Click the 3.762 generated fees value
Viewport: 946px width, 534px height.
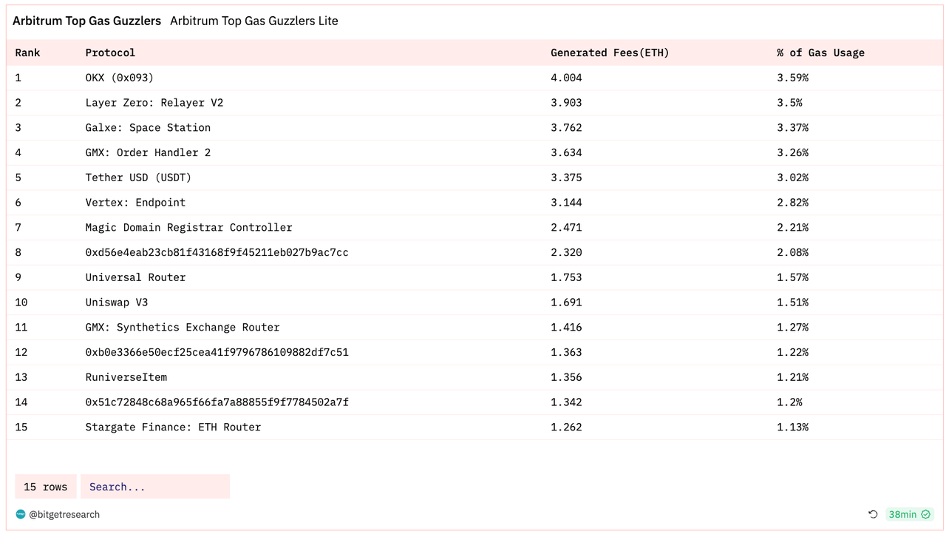pos(566,128)
